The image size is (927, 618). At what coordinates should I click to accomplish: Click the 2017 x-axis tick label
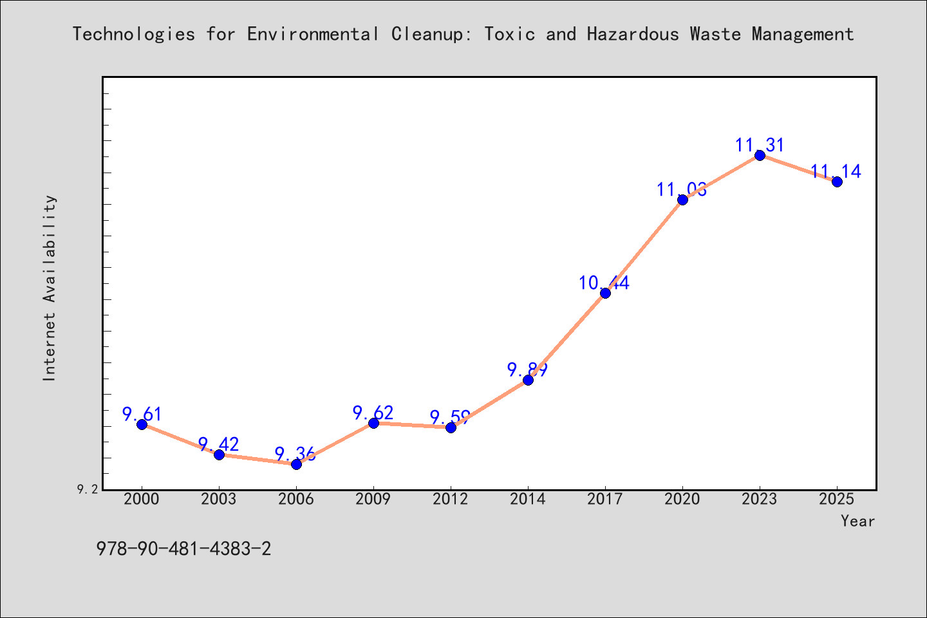[605, 500]
